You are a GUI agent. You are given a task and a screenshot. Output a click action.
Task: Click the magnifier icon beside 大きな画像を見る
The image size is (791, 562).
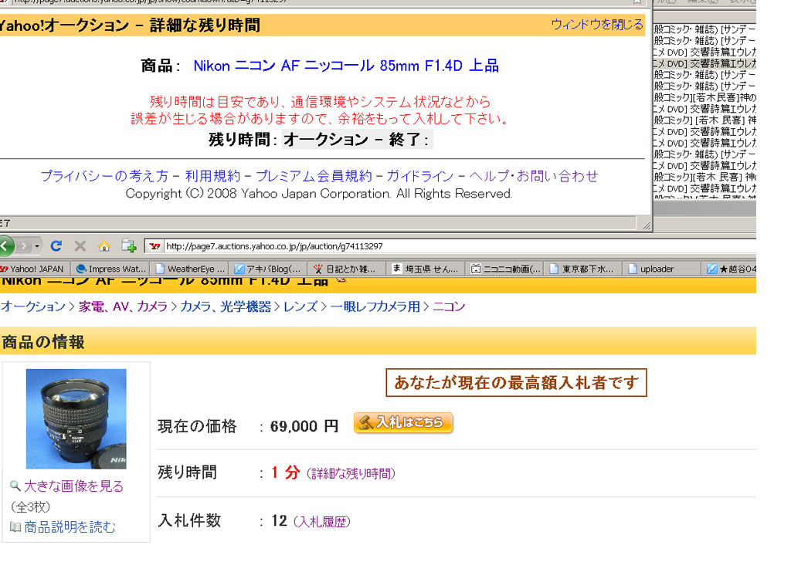(x=15, y=486)
